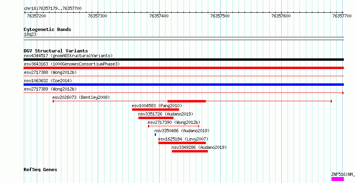Viewport: 355px width, 183px height.
Task: Open the Cytogenetic Bands track heading
Action: click(47, 29)
